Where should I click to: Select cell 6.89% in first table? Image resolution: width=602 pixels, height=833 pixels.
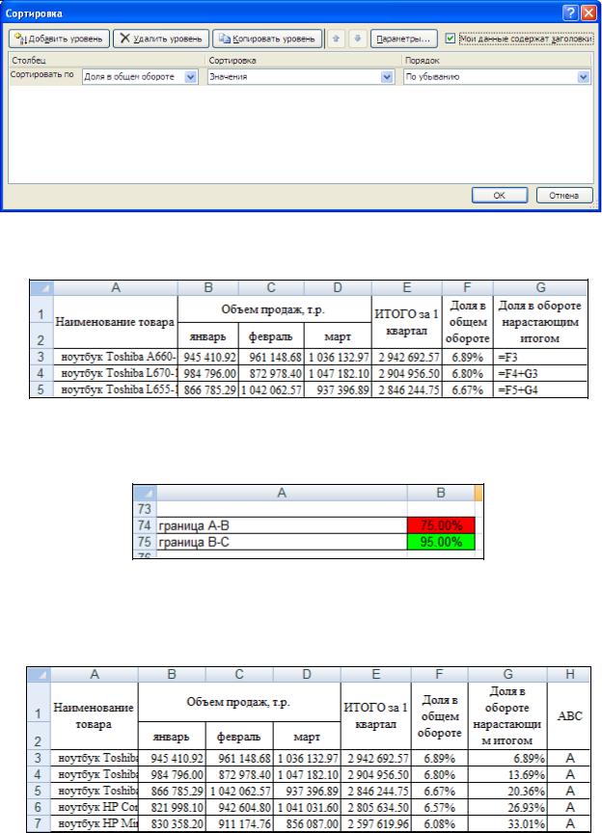click(468, 357)
